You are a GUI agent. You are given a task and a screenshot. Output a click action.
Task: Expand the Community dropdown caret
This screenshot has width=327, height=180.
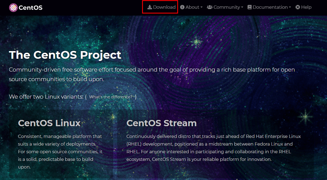[242, 7]
